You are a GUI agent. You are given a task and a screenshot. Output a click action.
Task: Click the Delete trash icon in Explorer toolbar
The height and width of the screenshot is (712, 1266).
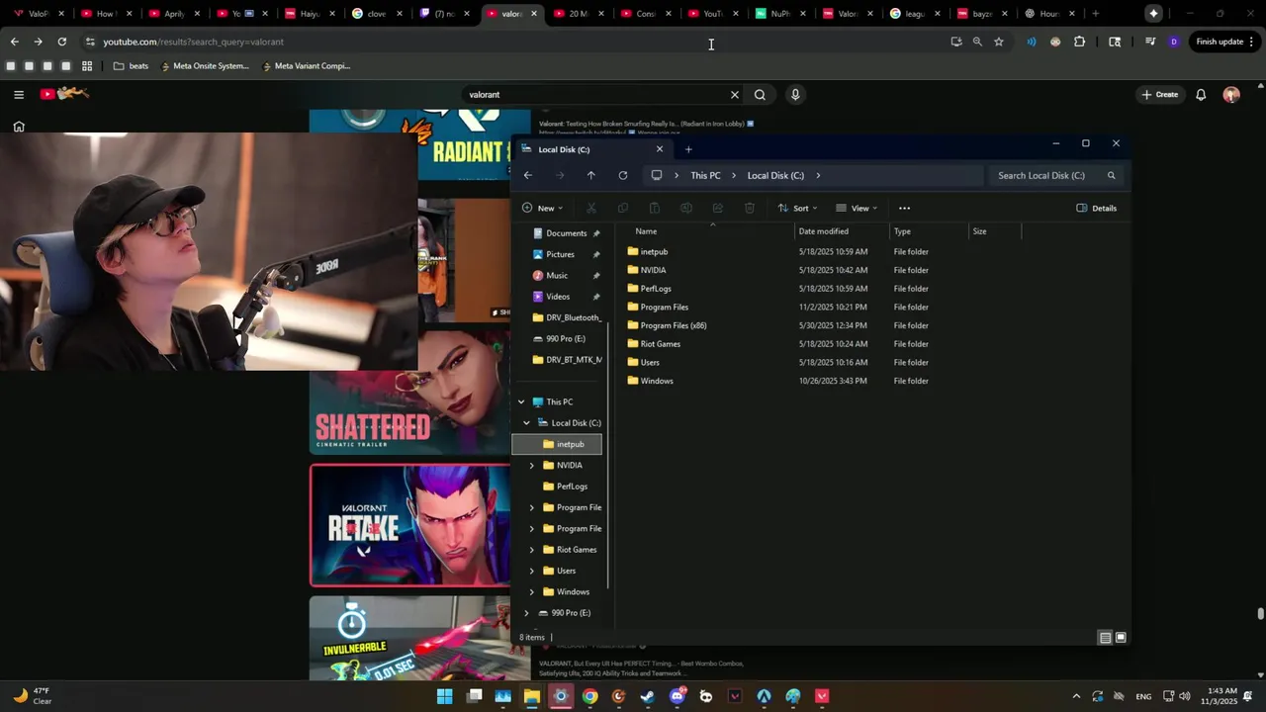pos(750,208)
